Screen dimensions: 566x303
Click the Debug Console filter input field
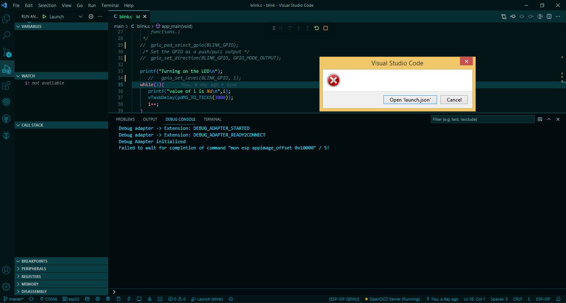pos(482,119)
